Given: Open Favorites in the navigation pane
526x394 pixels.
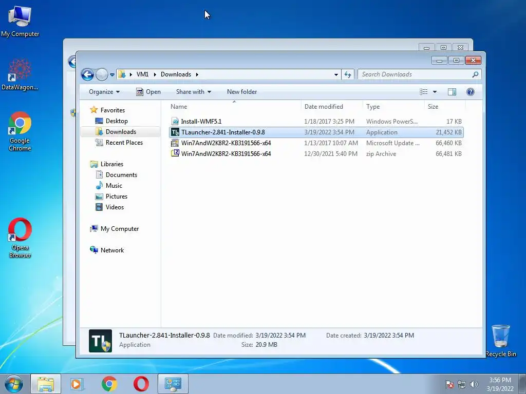Looking at the screenshot, I should click(112, 110).
